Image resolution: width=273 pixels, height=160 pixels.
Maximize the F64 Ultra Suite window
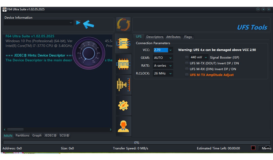tap(263, 9)
